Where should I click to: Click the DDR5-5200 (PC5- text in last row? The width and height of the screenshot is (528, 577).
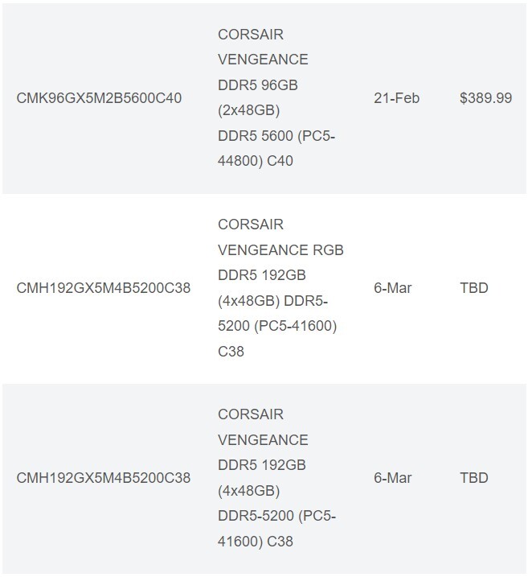pyautogui.click(x=276, y=516)
